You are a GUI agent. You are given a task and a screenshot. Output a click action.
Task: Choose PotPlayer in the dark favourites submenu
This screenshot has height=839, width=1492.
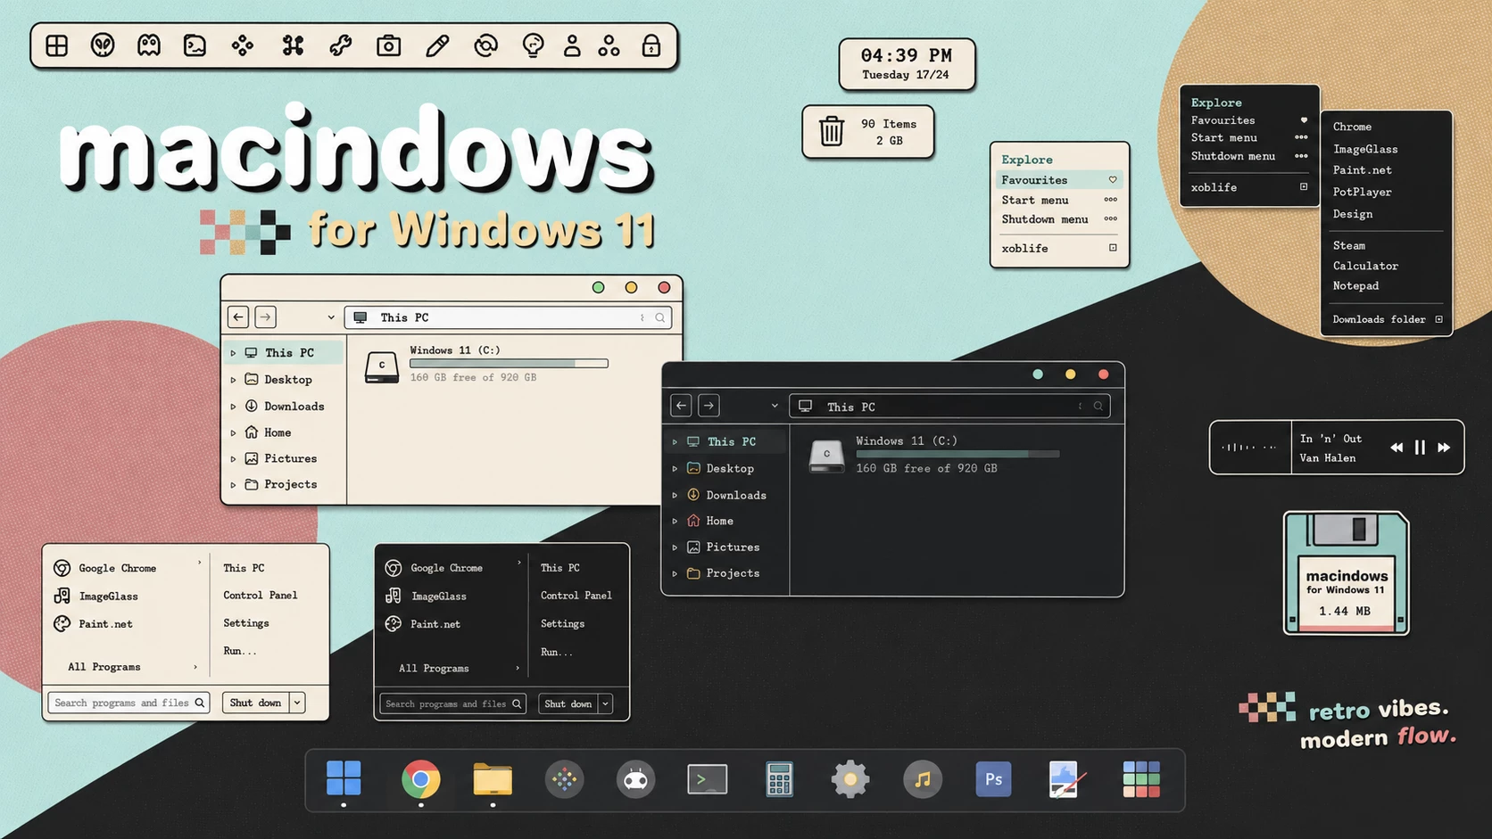coord(1362,192)
